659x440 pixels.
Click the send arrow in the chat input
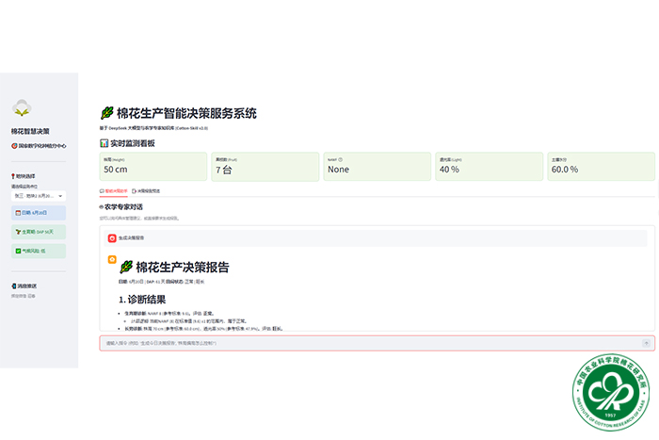click(x=646, y=343)
